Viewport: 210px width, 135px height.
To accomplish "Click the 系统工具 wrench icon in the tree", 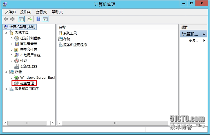I will click(11, 33).
